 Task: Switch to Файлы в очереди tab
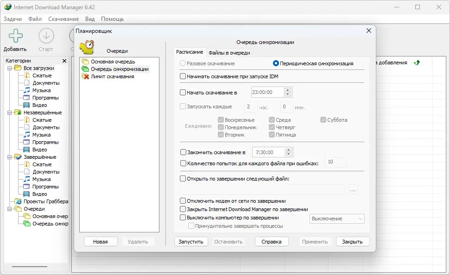(229, 53)
